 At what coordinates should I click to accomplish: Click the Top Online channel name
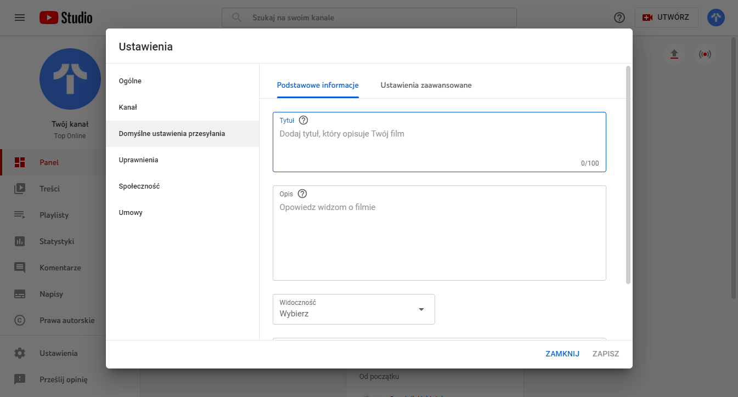click(x=70, y=136)
